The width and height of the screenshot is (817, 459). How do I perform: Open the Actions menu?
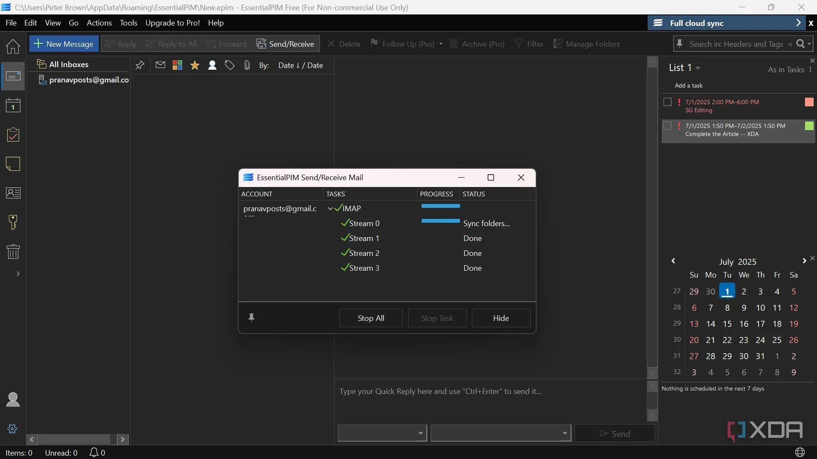(99, 23)
